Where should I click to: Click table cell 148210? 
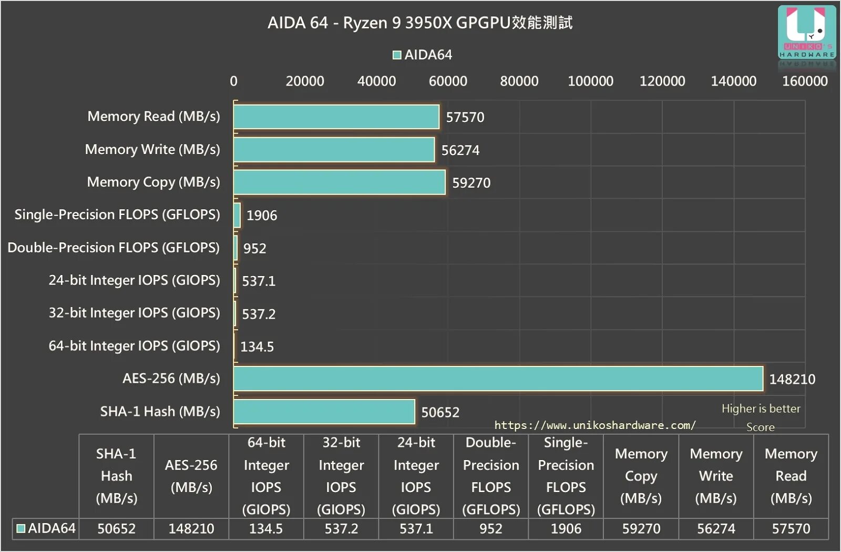point(191,529)
